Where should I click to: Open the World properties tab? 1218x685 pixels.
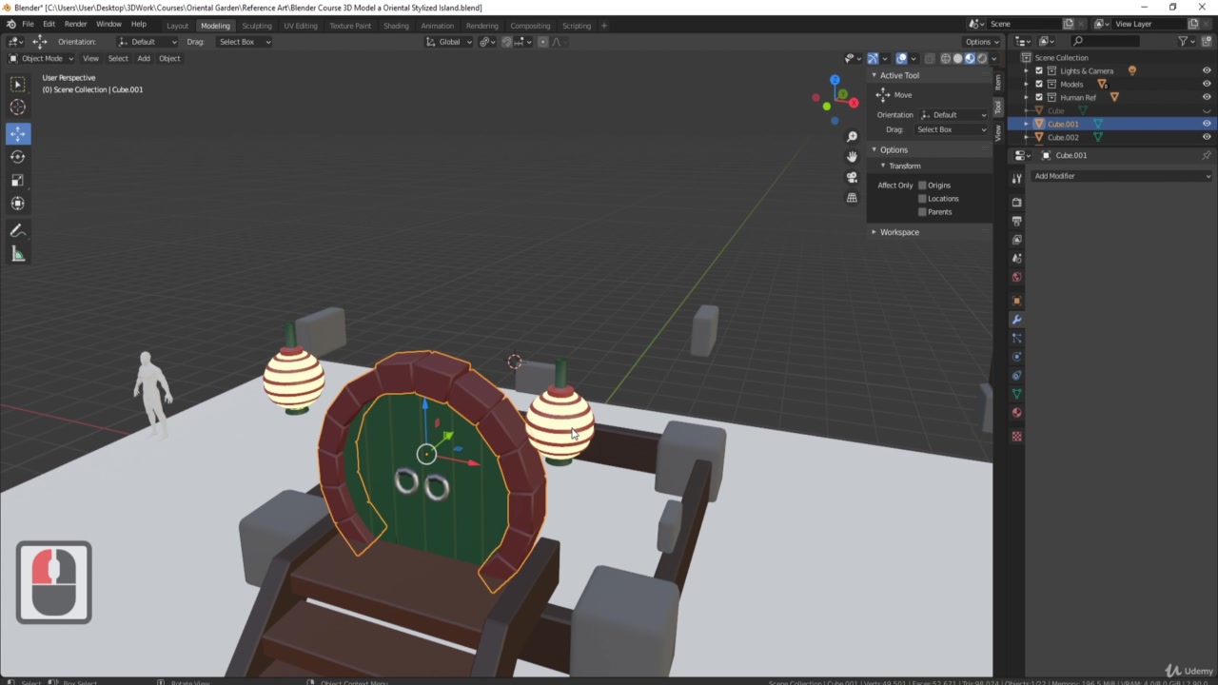coord(1017,278)
